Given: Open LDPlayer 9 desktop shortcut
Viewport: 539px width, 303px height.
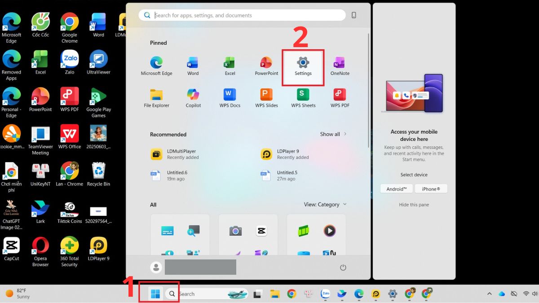Looking at the screenshot, I should (98, 249).
